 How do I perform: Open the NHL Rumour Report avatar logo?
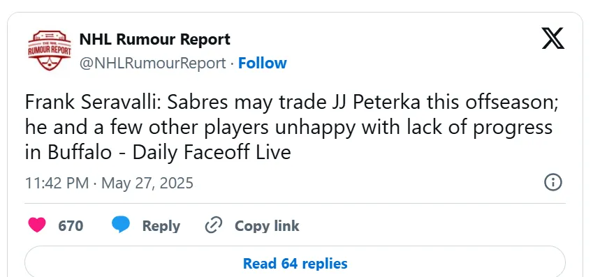tap(50, 51)
